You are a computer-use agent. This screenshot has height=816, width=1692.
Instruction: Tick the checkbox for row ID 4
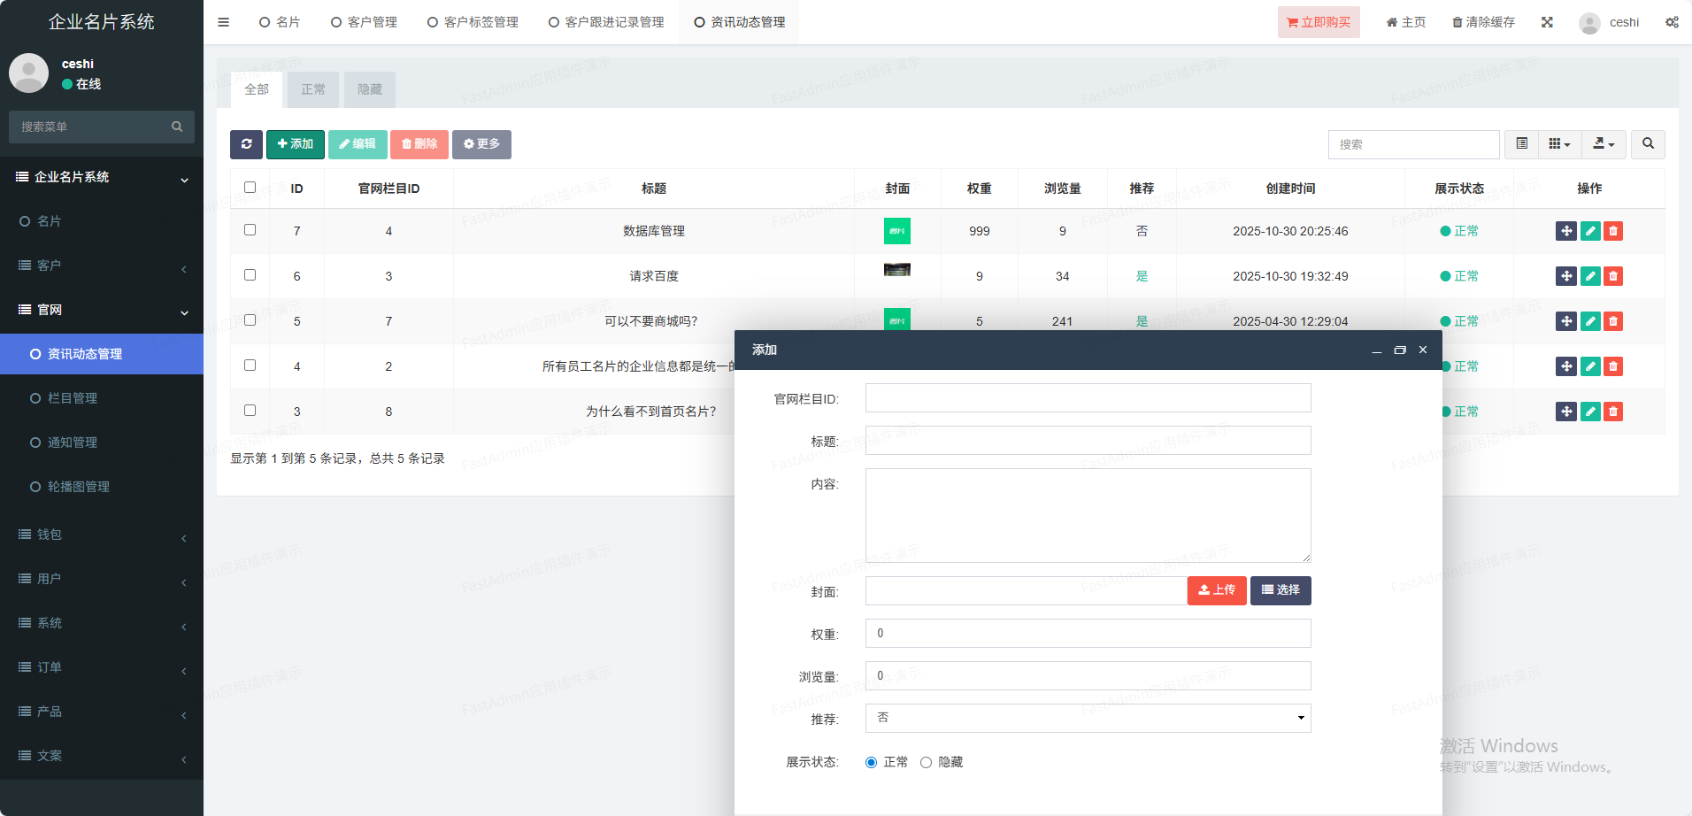point(250,366)
